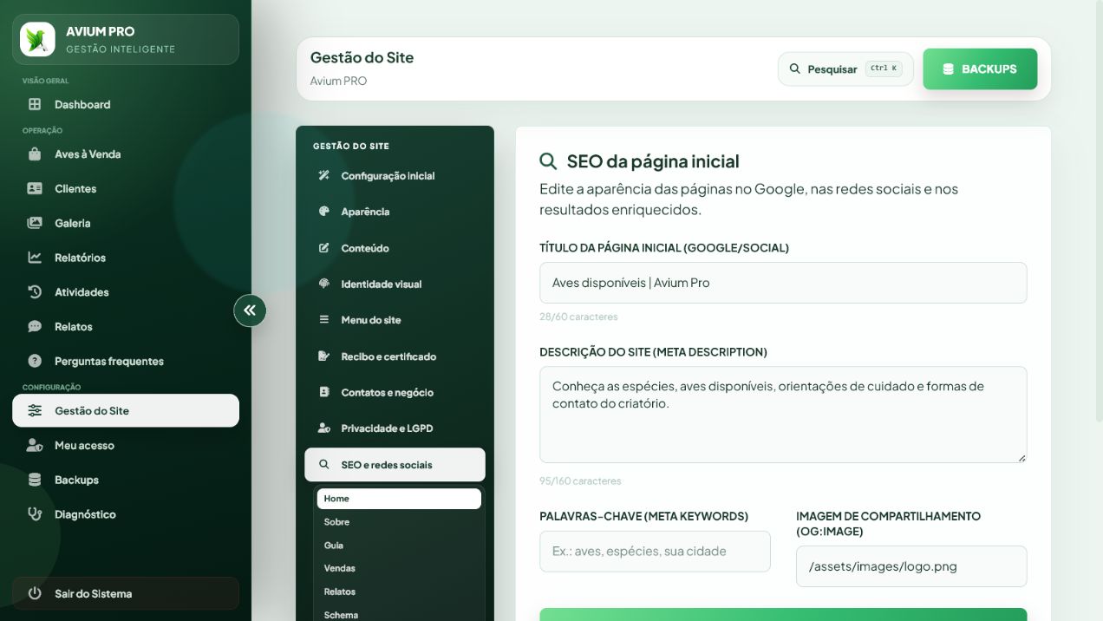Click the Avium Pro bird logo
The height and width of the screenshot is (621, 1103).
pos(37,39)
